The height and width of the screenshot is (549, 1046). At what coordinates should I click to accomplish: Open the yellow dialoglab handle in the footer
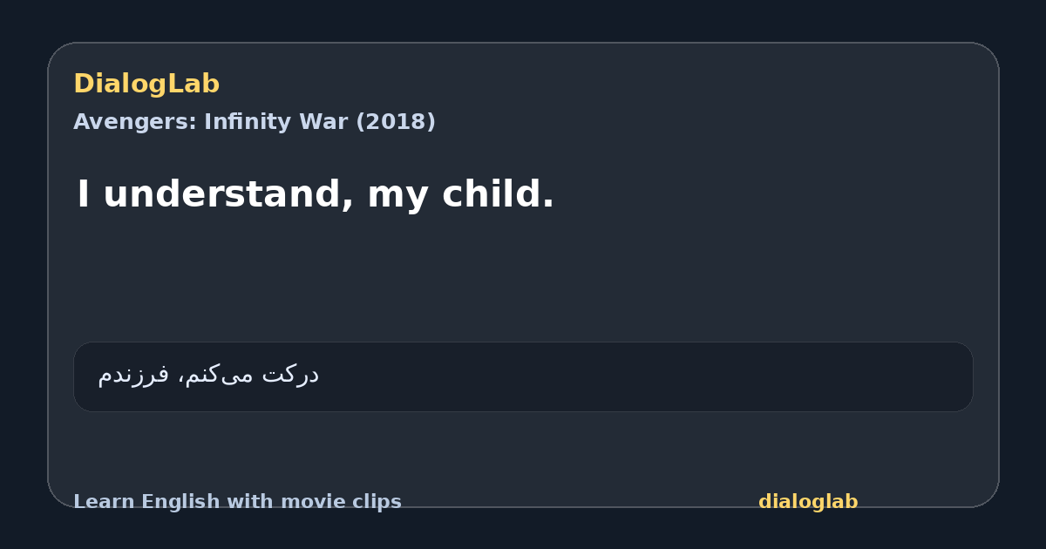pos(808,502)
